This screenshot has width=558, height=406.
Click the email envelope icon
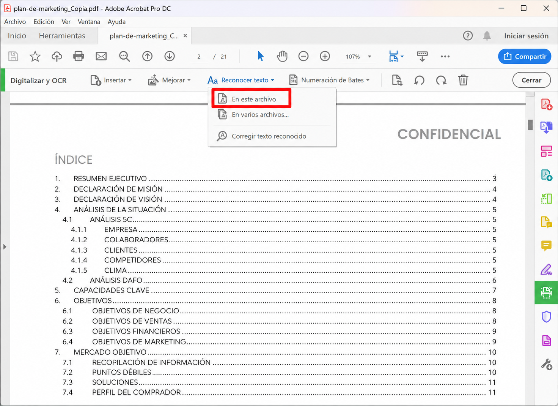[x=101, y=57]
